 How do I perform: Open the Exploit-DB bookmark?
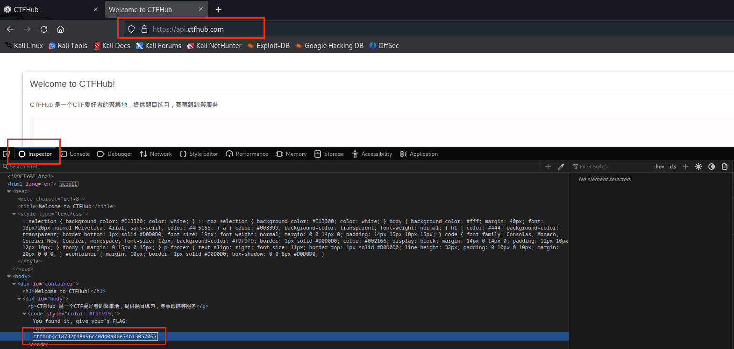[x=269, y=45]
